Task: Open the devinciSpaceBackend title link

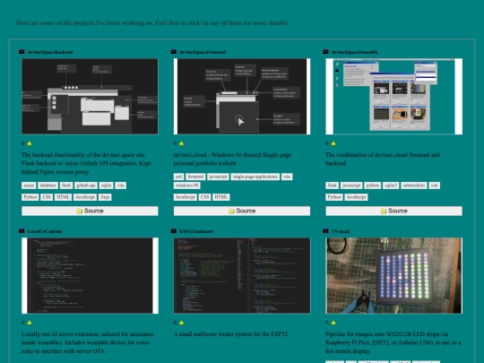Action: point(50,52)
